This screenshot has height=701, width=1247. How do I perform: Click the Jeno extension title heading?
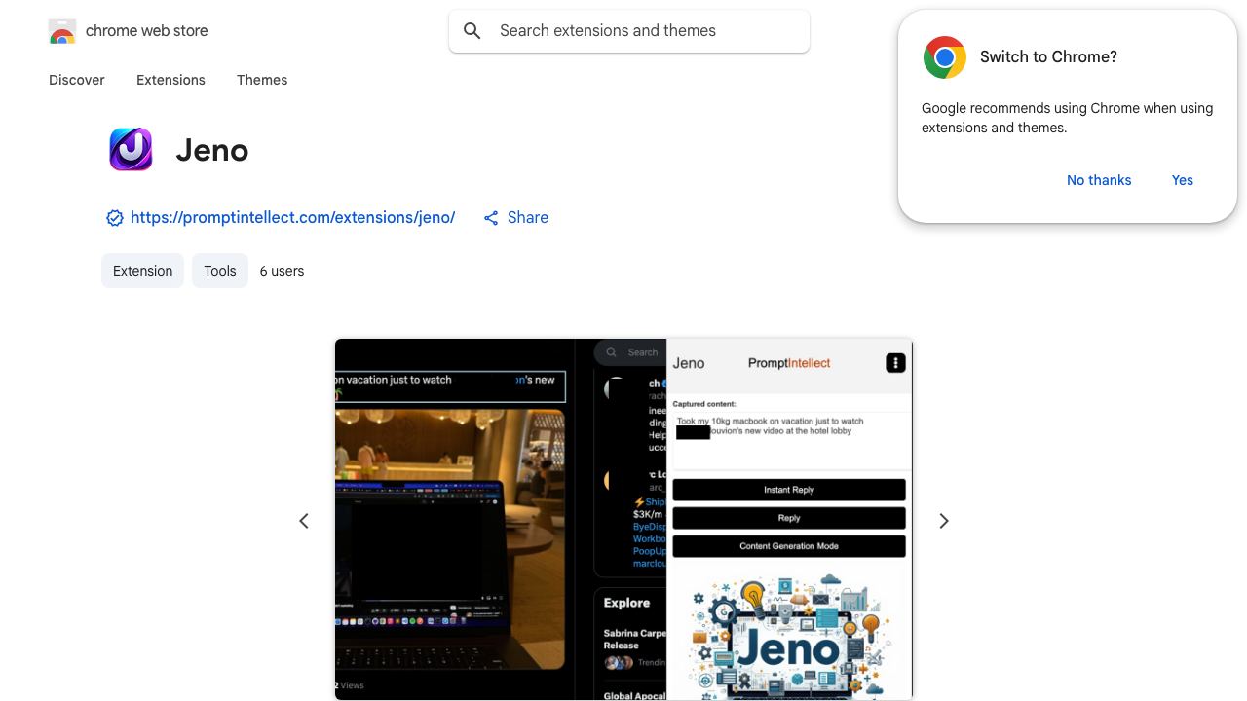click(212, 151)
